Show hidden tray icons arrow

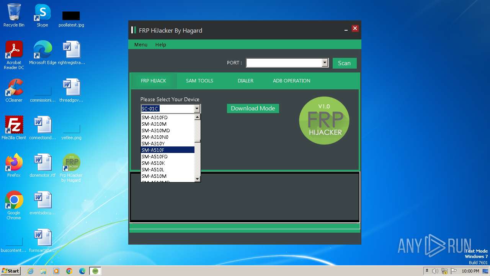tap(427, 271)
